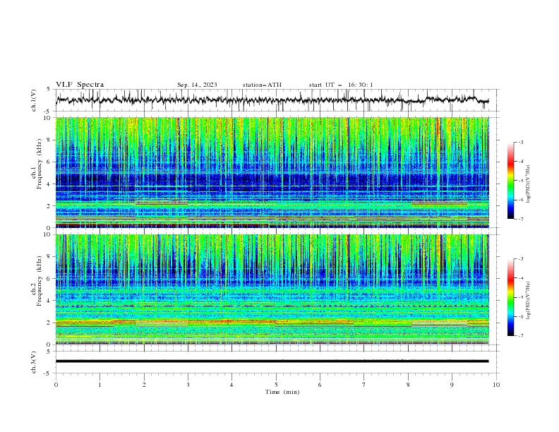
Task: Click the '6' frequency tick of ch.2 spectrogram
Action: [50, 278]
